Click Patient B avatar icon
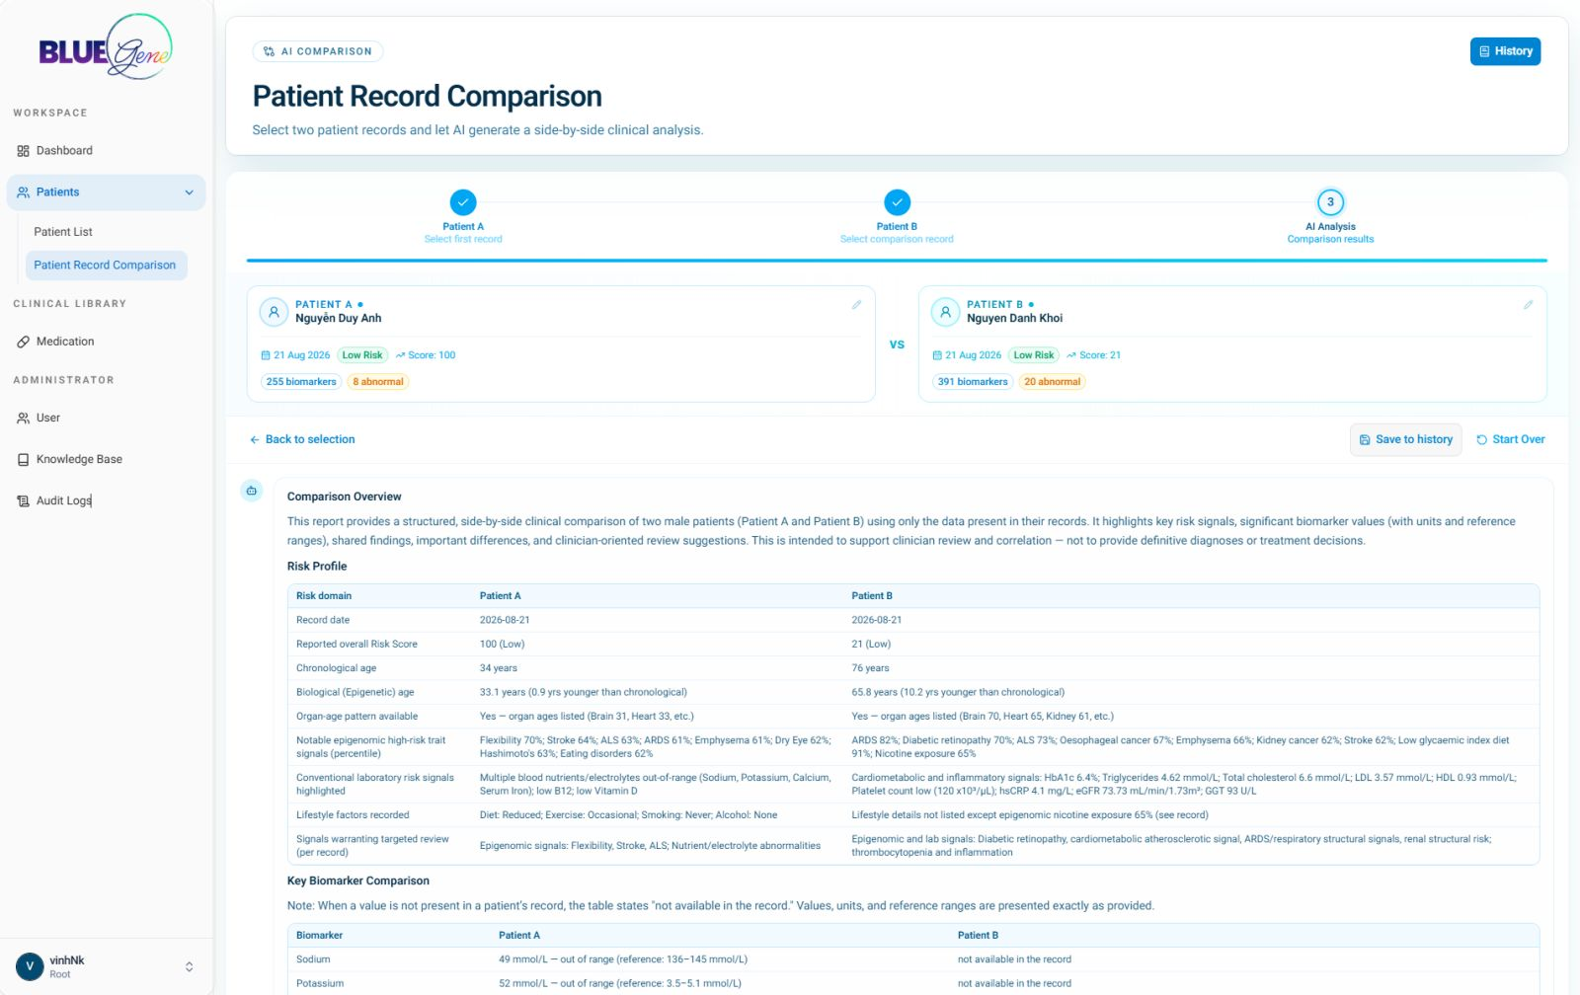 [x=945, y=312]
